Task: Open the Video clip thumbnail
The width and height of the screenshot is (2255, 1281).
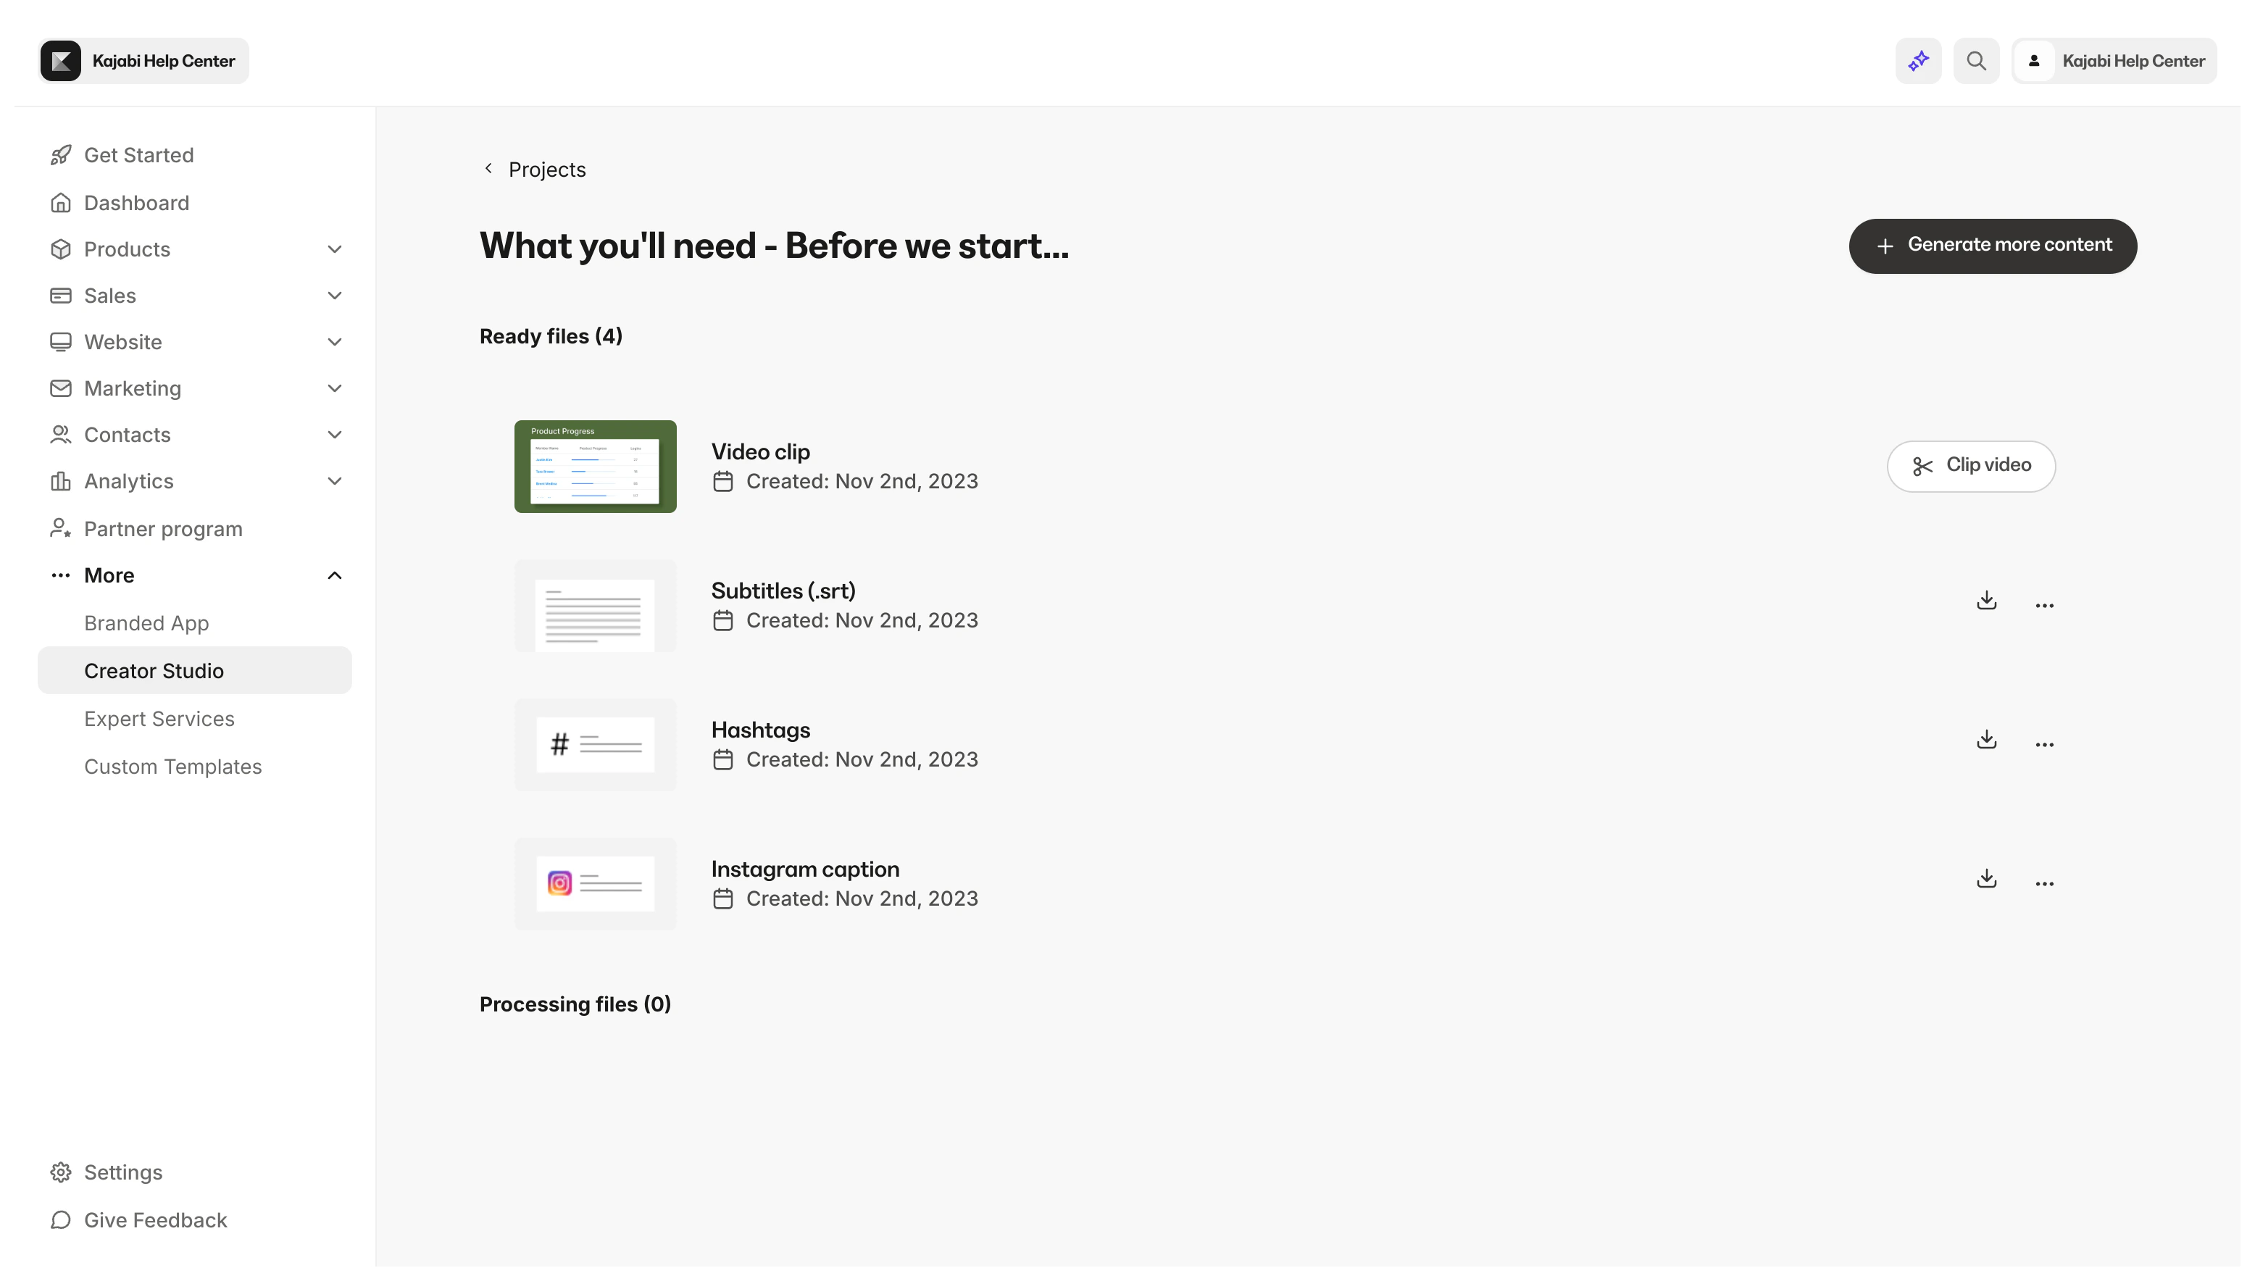Action: pyautogui.click(x=595, y=467)
